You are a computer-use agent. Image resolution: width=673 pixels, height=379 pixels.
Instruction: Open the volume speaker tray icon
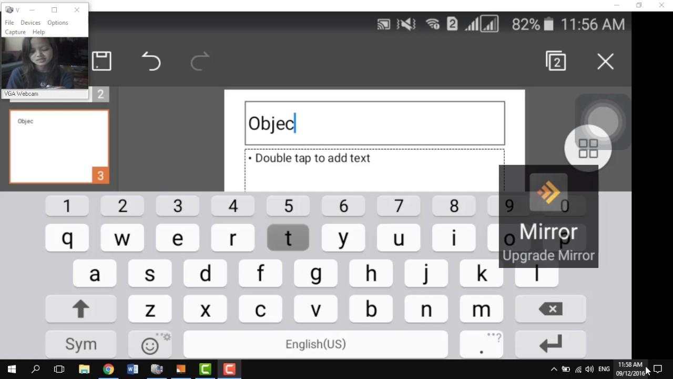click(x=589, y=370)
